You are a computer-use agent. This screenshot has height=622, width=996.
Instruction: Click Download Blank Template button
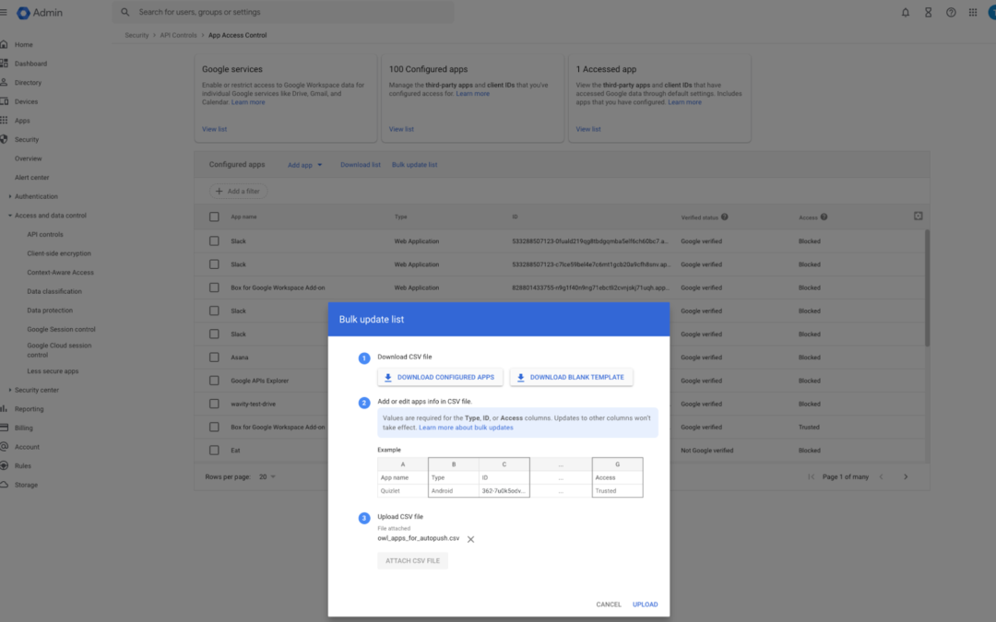(x=571, y=377)
